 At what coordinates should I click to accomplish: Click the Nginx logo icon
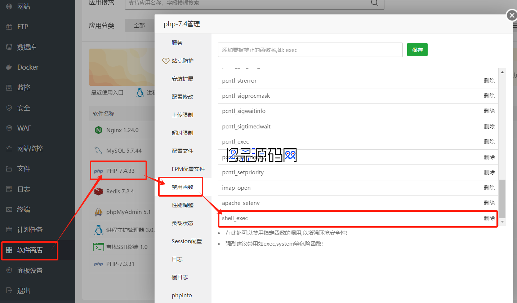pos(98,130)
